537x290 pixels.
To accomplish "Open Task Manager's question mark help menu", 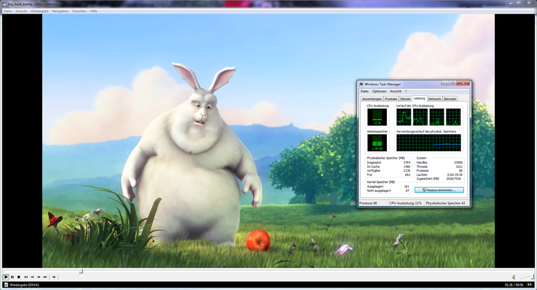I will tap(406, 91).
